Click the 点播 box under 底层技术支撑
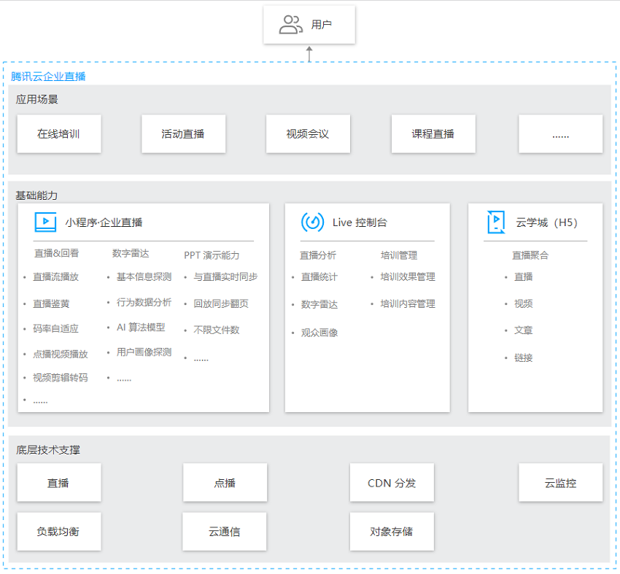 pos(225,483)
